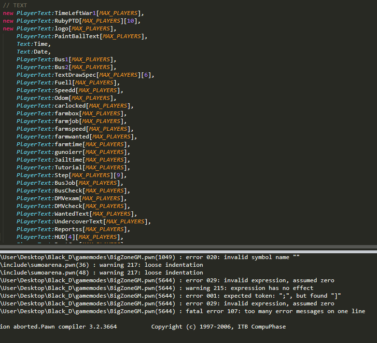Select the TimeLeftWar1 variable name

(75, 13)
